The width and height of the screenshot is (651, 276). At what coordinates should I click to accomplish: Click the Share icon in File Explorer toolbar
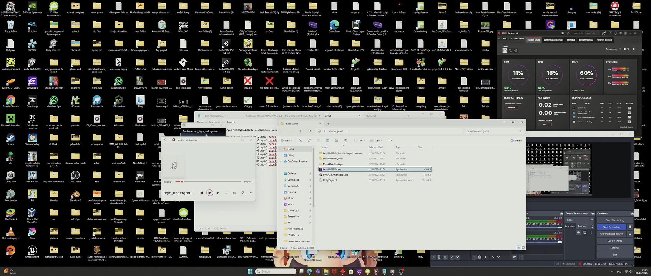pos(337,141)
